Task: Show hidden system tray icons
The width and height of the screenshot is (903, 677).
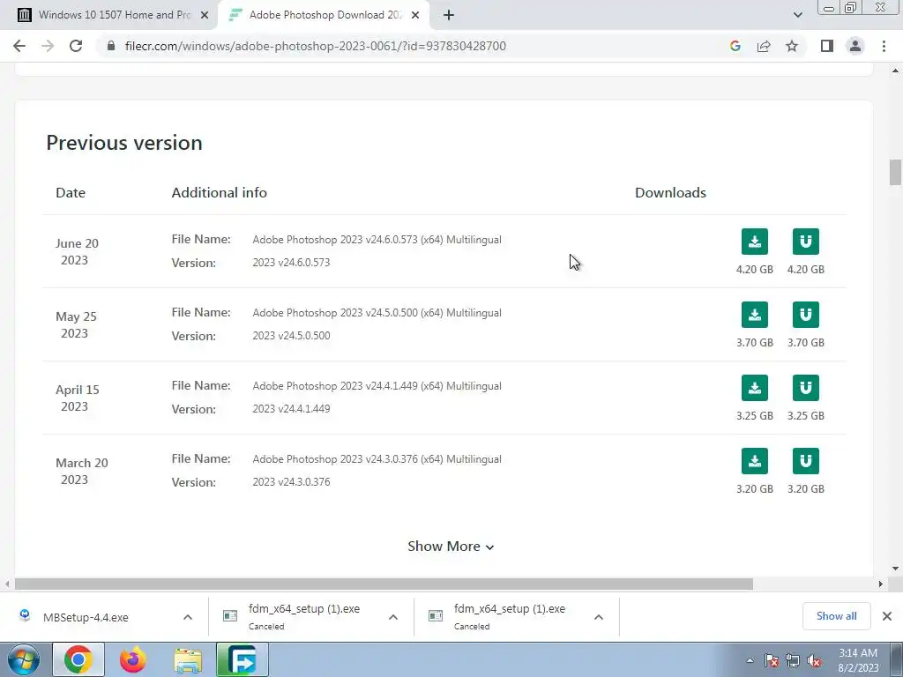Action: 750,660
